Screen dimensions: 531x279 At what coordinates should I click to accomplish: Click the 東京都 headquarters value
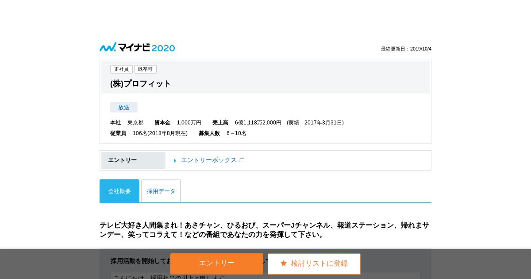click(x=135, y=123)
